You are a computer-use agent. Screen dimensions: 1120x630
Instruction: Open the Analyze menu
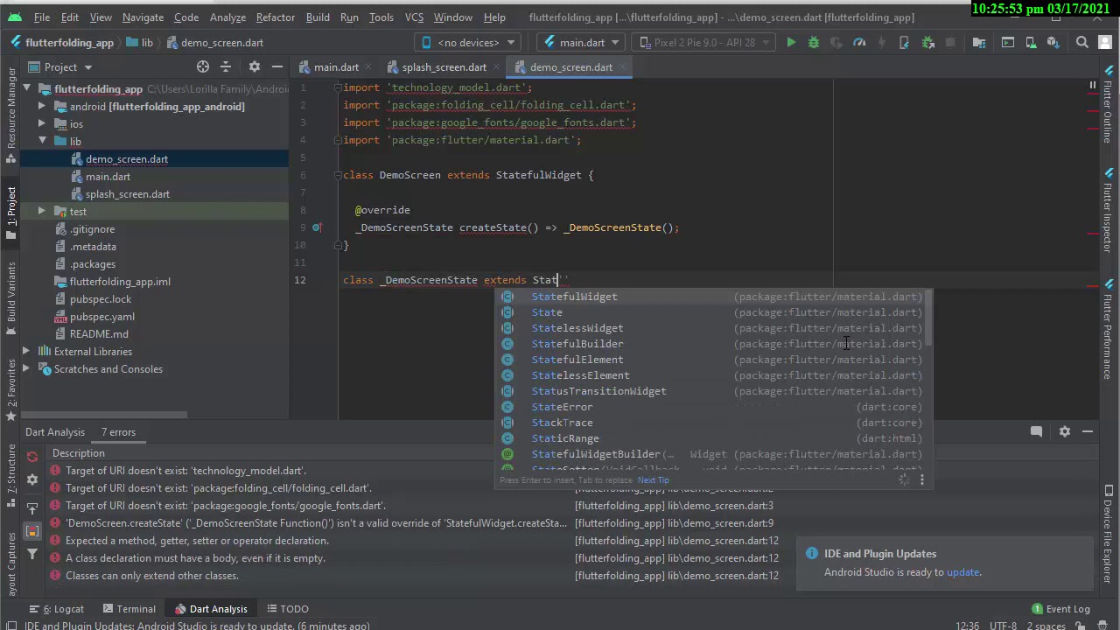pyautogui.click(x=227, y=17)
